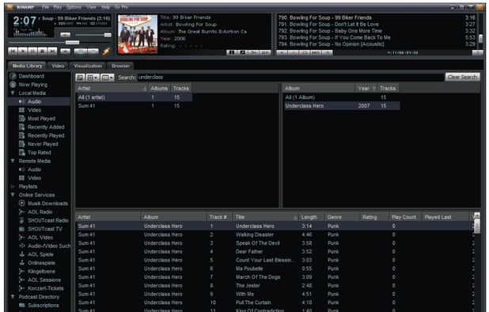The width and height of the screenshot is (489, 312).
Task: Click the fourth button under the track info
Action: click(265, 52)
